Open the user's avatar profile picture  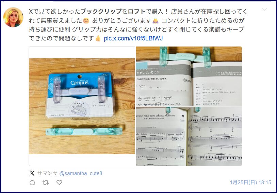(x=13, y=17)
